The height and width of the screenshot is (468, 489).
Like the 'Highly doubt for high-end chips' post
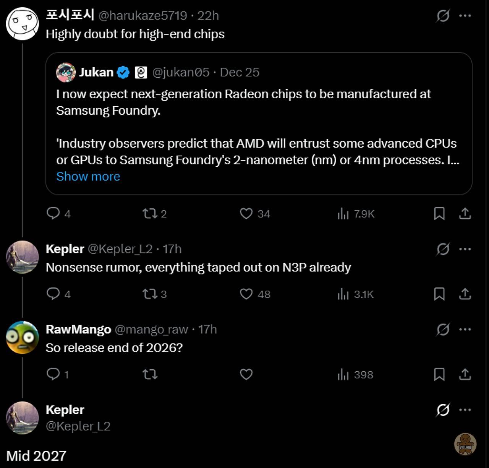click(246, 213)
